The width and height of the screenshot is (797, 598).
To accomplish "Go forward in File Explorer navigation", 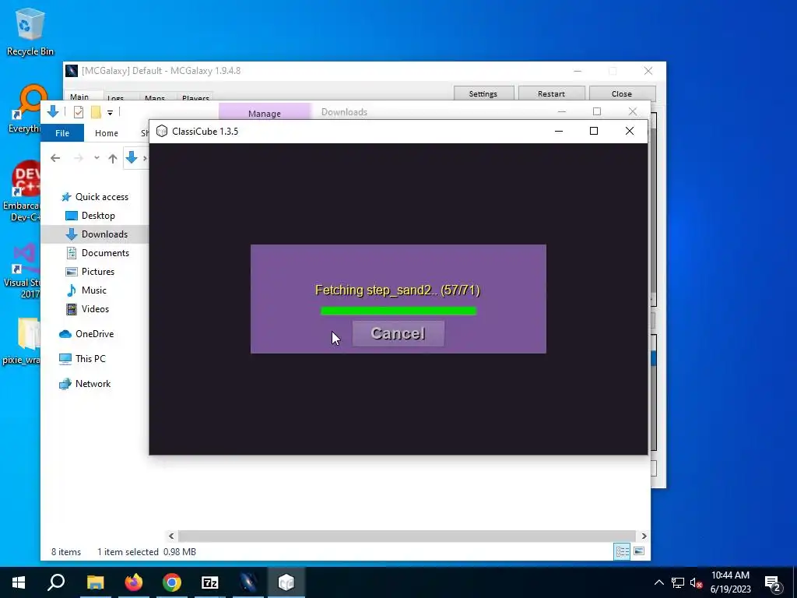I will (x=79, y=158).
